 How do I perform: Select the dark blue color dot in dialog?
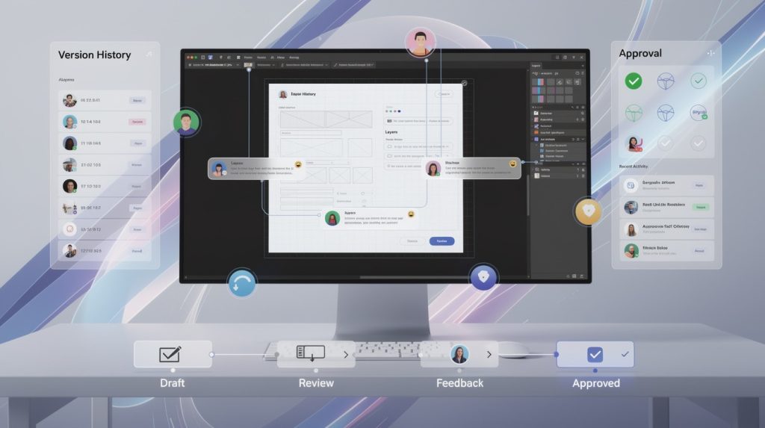[399, 111]
